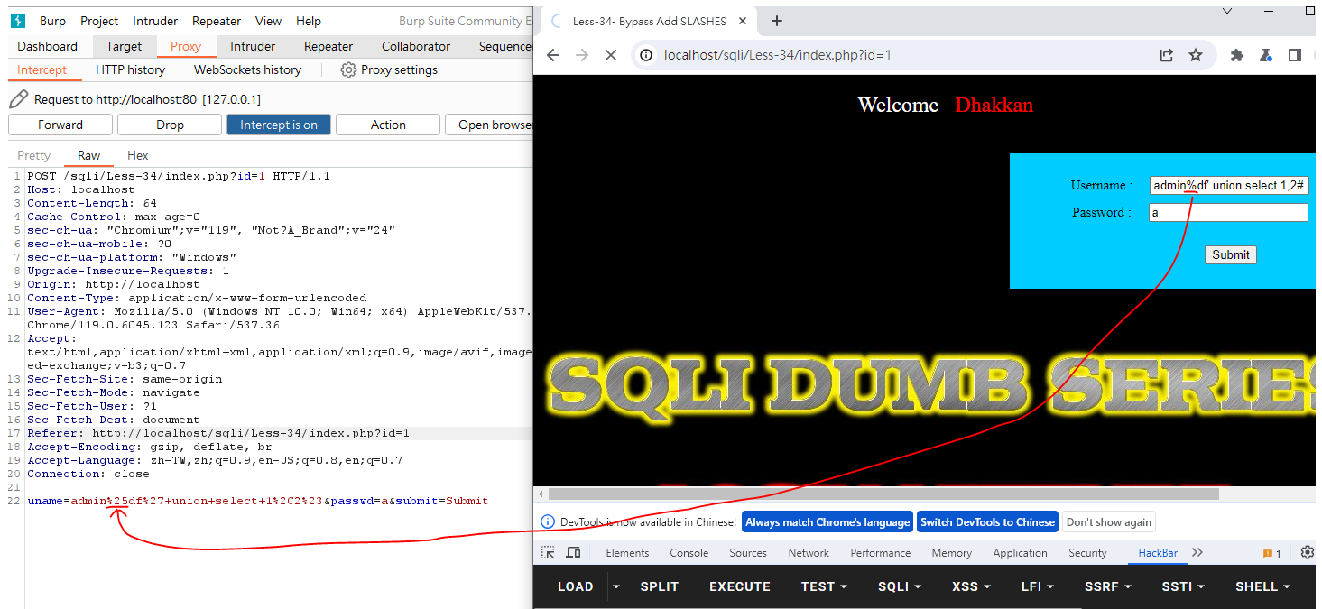Screen dimensions: 1322x609
Task: Expand the HackBar LOAD dropdown arrow
Action: click(x=616, y=586)
